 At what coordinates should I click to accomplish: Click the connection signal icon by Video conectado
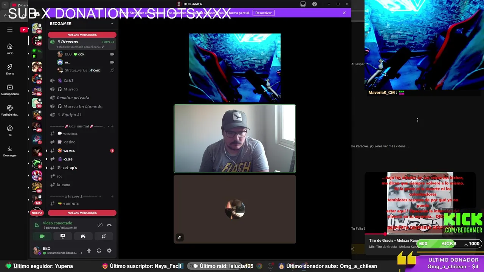click(x=37, y=225)
